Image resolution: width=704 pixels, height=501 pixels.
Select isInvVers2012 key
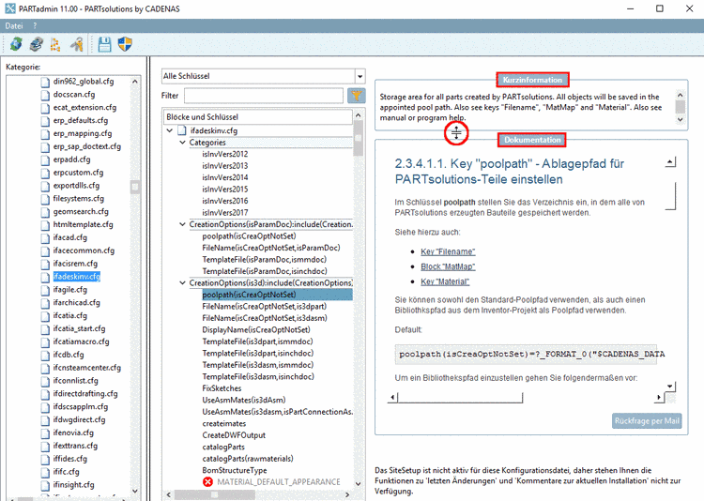coord(224,154)
